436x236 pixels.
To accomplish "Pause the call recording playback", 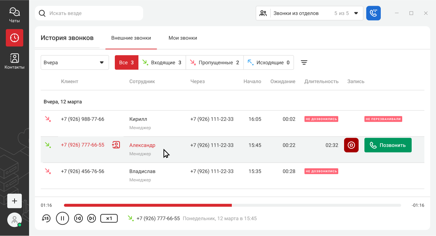I will [62, 218].
